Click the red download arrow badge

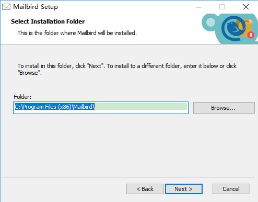pos(251,35)
